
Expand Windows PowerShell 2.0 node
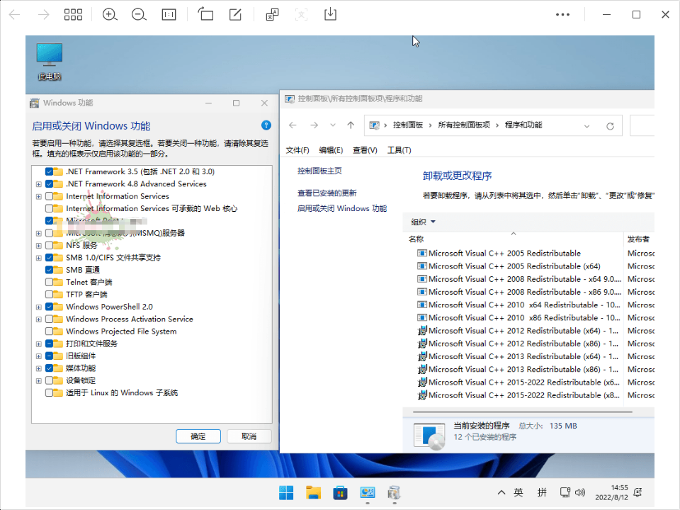[38, 307]
